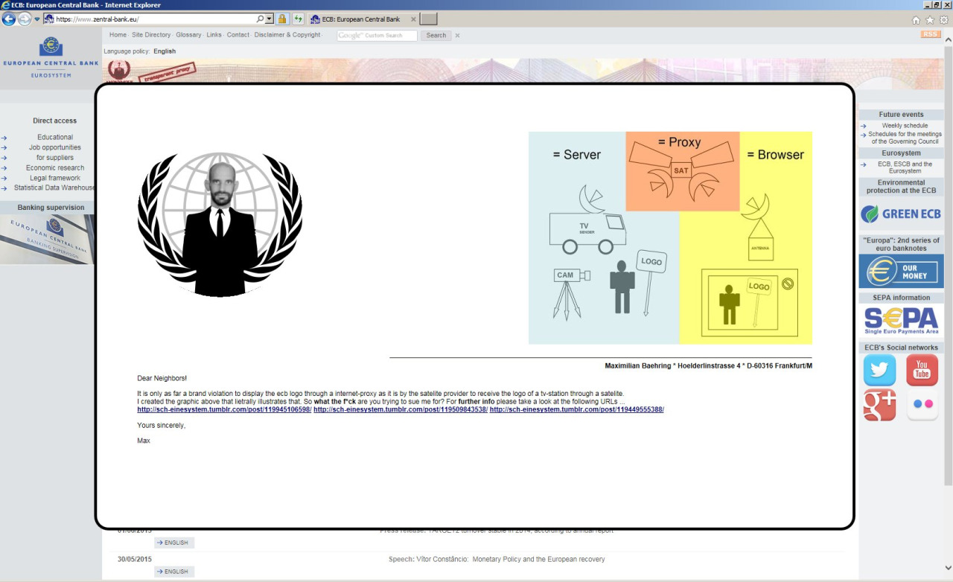Click ENGLISH button under 30/05/2015 speech

click(174, 572)
